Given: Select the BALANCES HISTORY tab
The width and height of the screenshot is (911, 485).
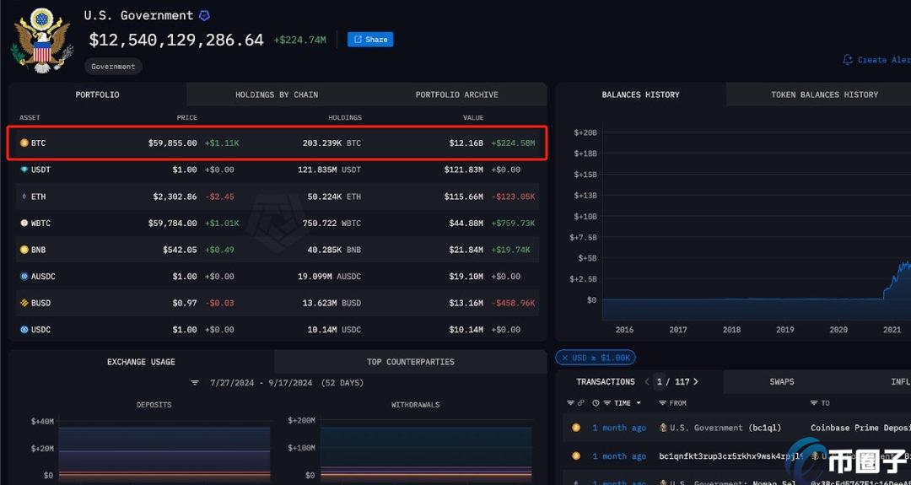Looking at the screenshot, I should point(641,94).
